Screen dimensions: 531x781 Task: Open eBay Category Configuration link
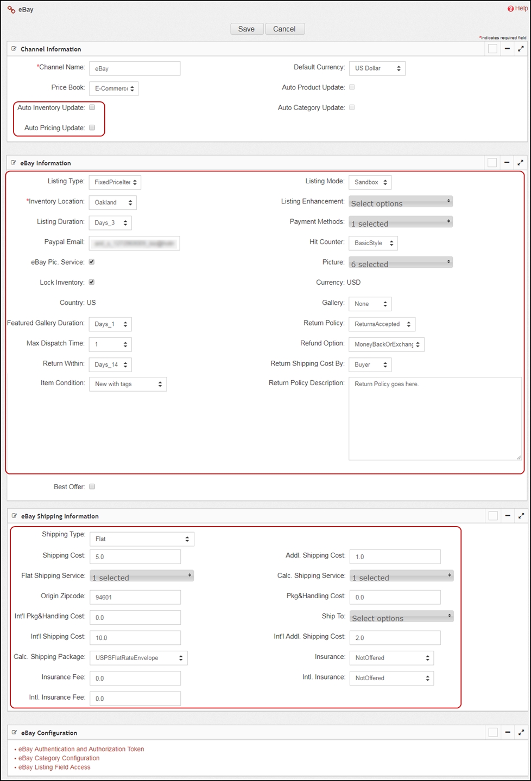[x=59, y=758]
